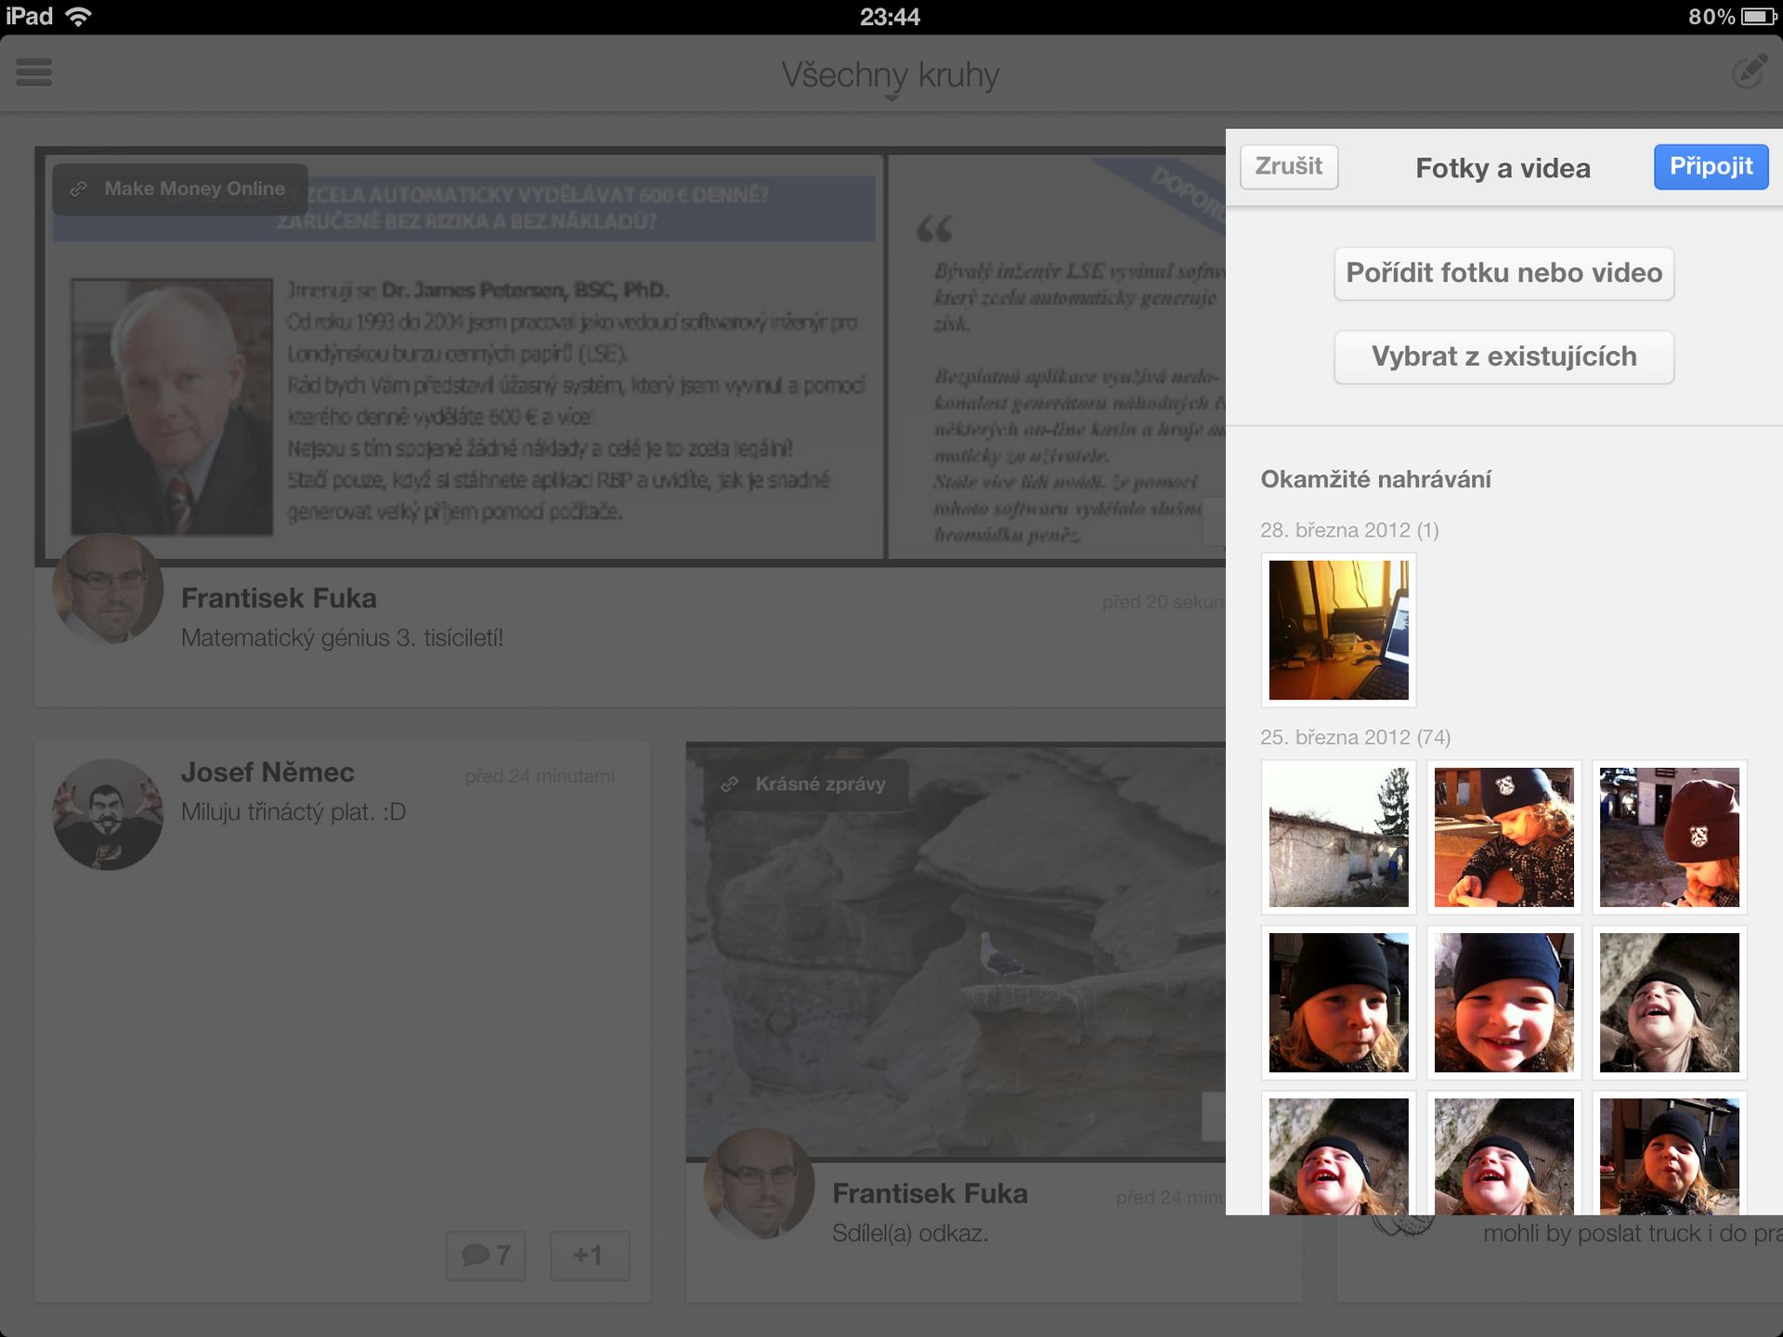Click the Připojit attach button
1783x1337 pixels.
1711,167
